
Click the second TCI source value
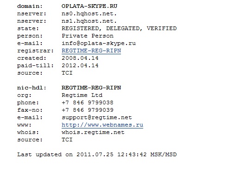coord(67,140)
